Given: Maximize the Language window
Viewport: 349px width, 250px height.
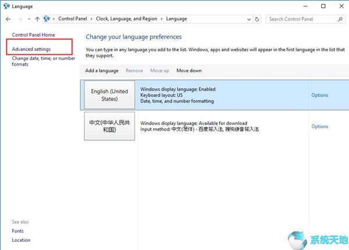Looking at the screenshot, I should (323, 6).
